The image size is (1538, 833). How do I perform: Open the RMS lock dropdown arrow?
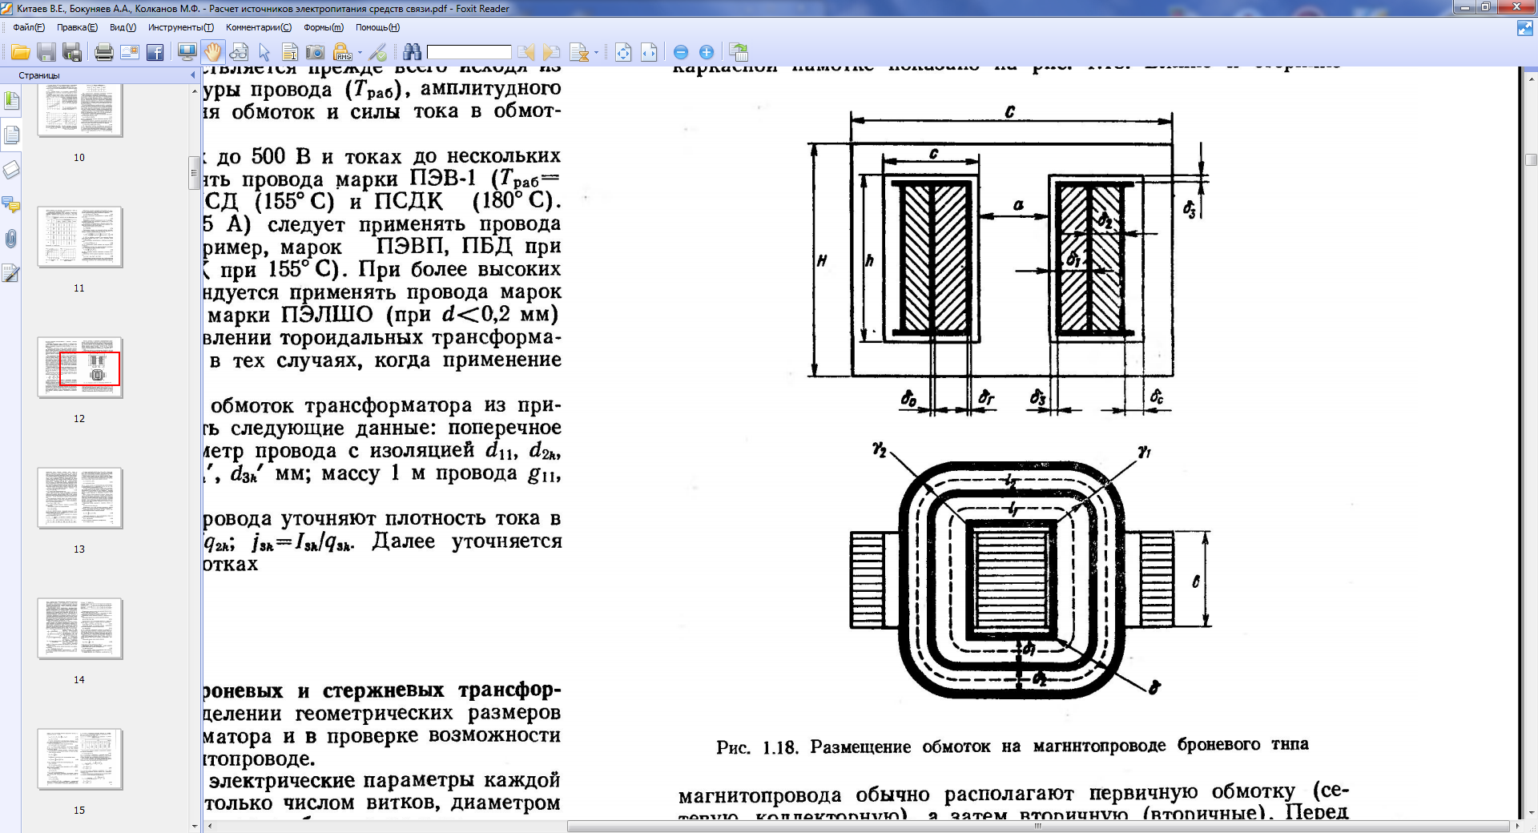[x=360, y=53]
